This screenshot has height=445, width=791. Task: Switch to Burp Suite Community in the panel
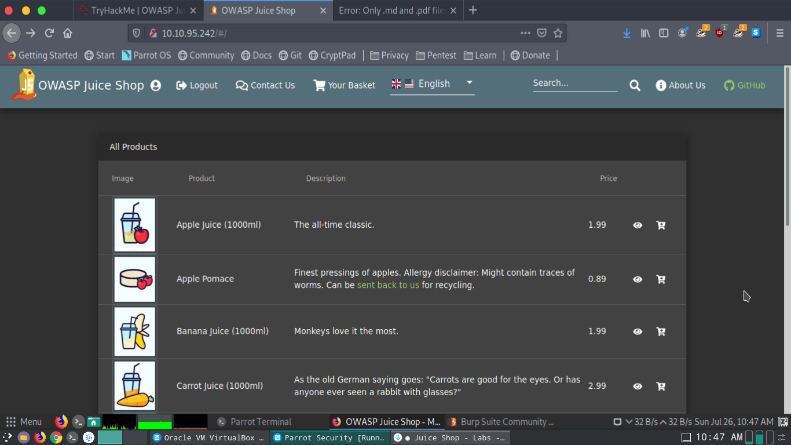click(x=501, y=422)
